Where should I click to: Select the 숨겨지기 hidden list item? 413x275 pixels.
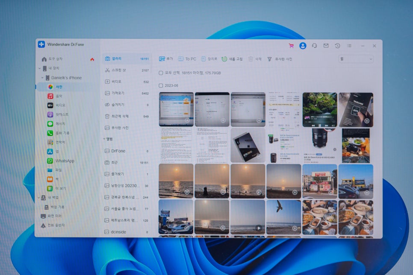pos(127,105)
